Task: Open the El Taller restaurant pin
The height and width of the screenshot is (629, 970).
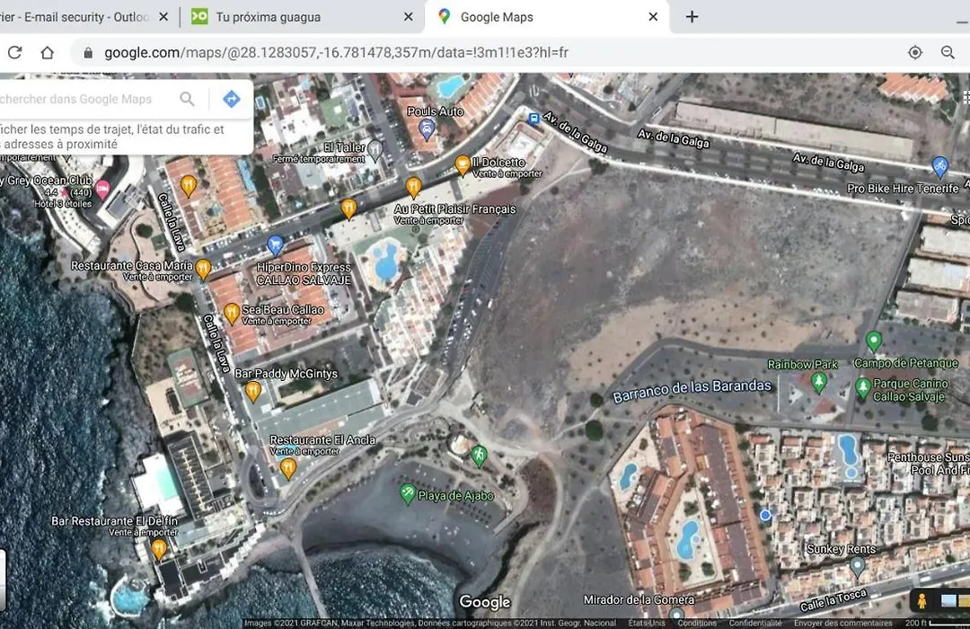Action: point(375,149)
